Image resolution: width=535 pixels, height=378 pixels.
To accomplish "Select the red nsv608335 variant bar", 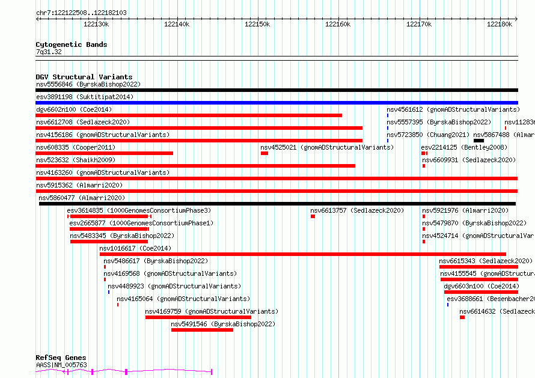I will point(105,153).
